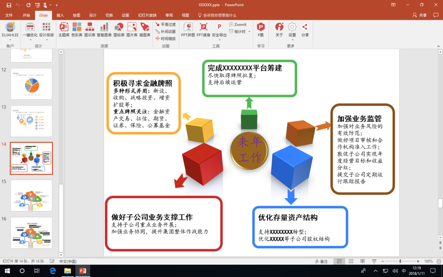The height and width of the screenshot is (277, 443).
Task: Select slide 15 thumbnail
Action: tap(31, 195)
